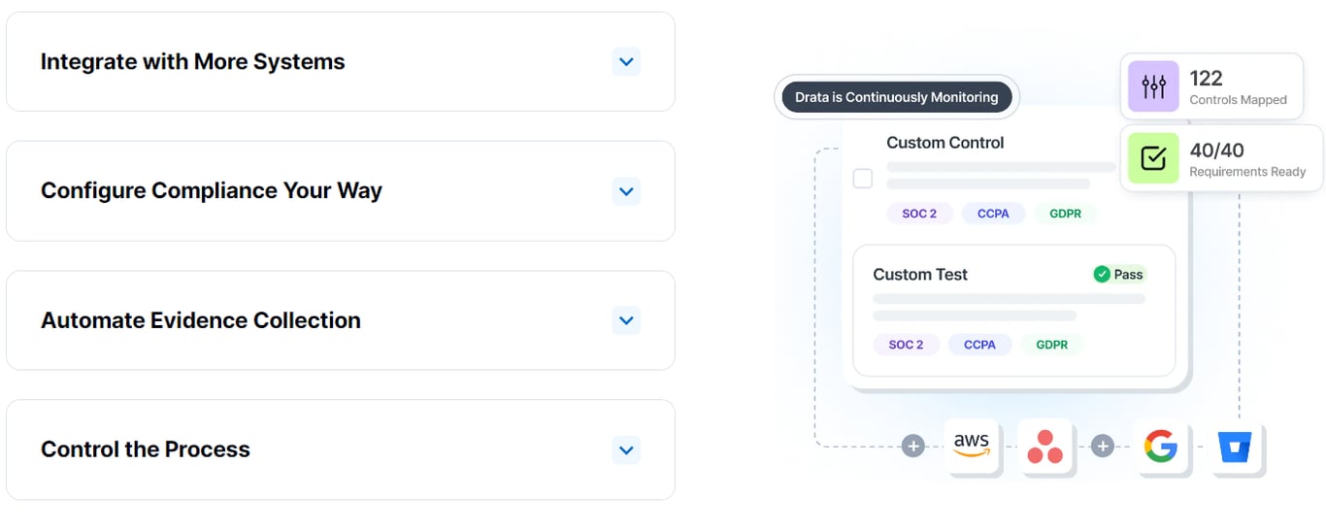Viewport: 1326px width, 531px height.
Task: Select SOC 2 tag under Custom Control
Action: (919, 214)
